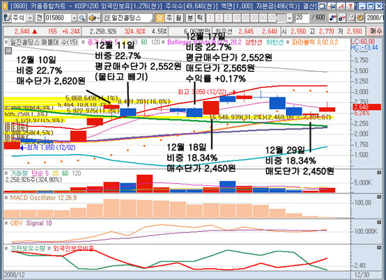Click the market type icon beside 주식

(x=7, y=17)
